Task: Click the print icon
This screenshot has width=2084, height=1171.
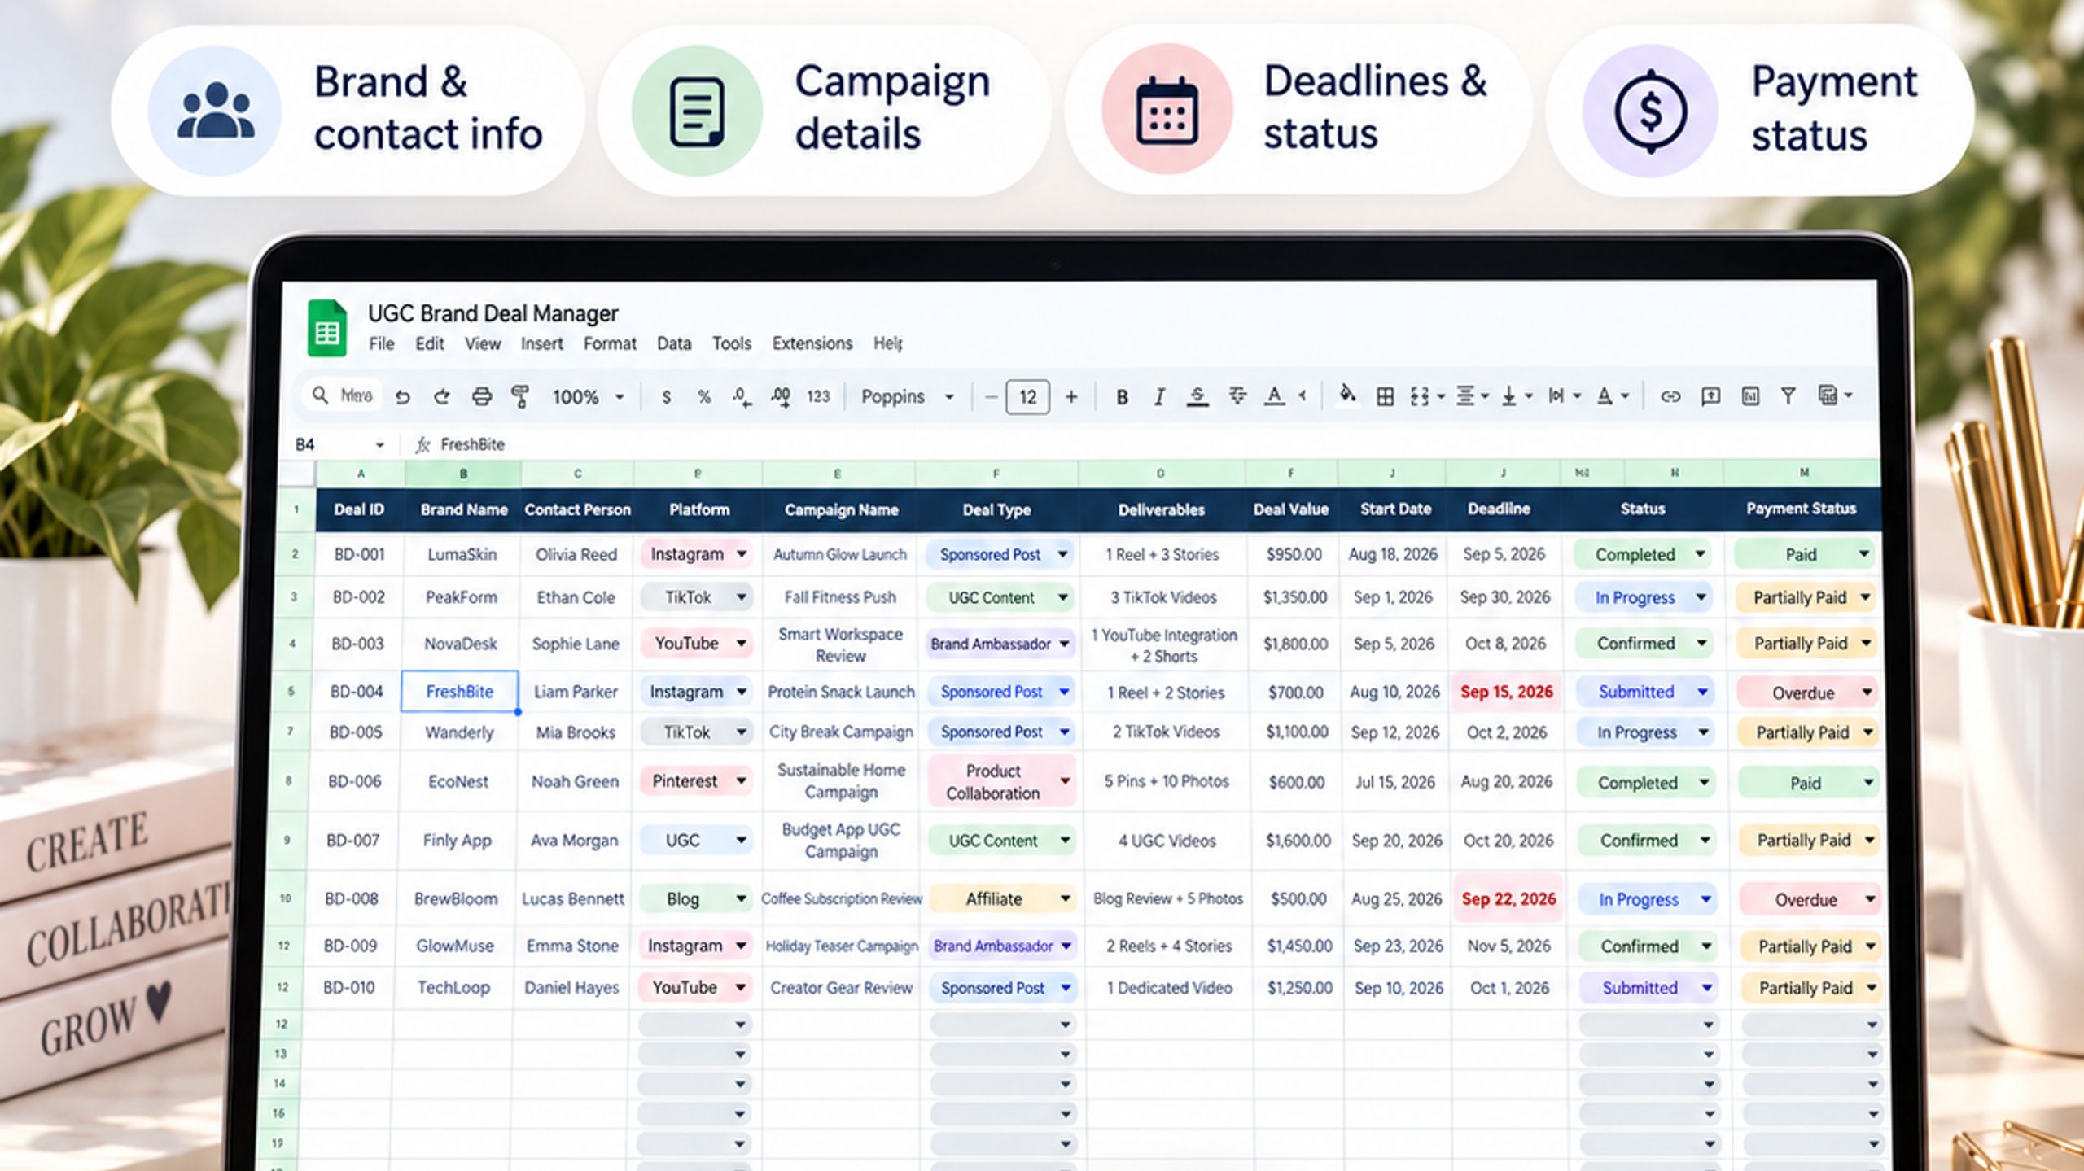Action: click(482, 397)
